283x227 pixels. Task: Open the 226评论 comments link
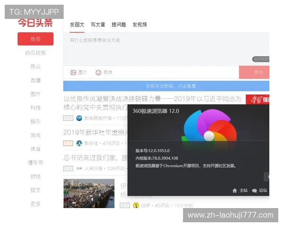pos(116,168)
